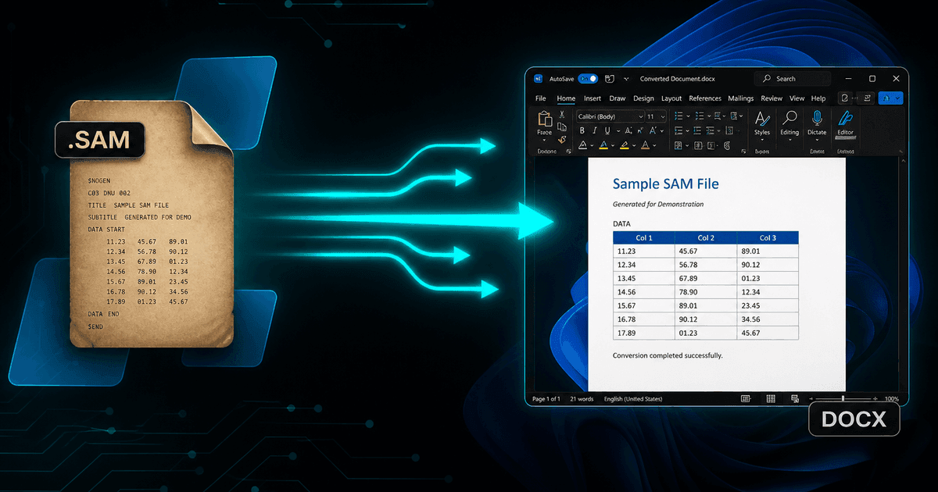
Task: Click English (United States) language indicator
Action: click(x=633, y=399)
